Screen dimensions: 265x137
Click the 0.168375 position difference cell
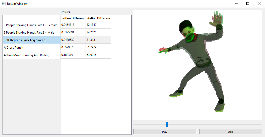coord(73,55)
